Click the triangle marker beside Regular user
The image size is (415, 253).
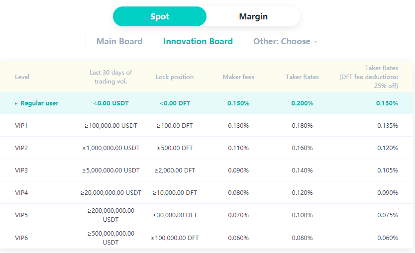click(16, 103)
